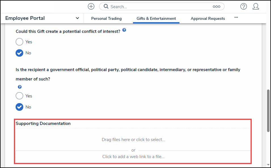Screen dimensions: 271x168
Task: Open the help question mark icon
Action: click(244, 7)
